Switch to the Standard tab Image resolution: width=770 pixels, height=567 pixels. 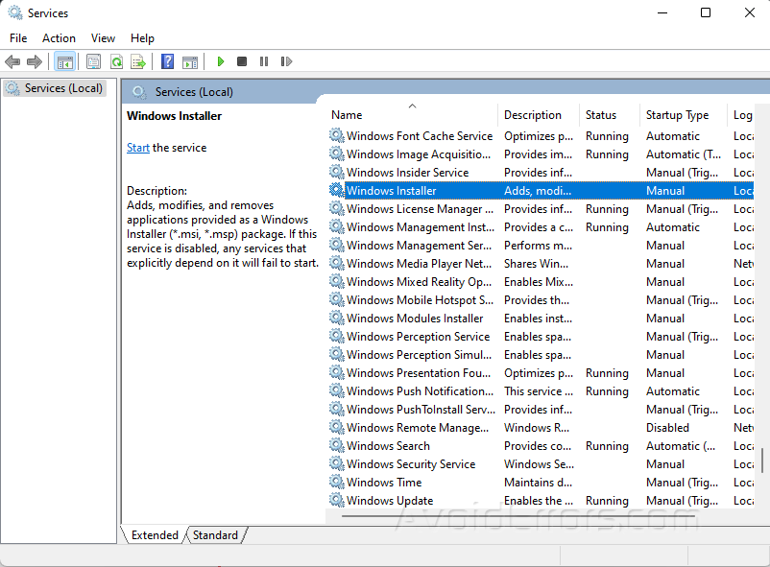click(215, 535)
